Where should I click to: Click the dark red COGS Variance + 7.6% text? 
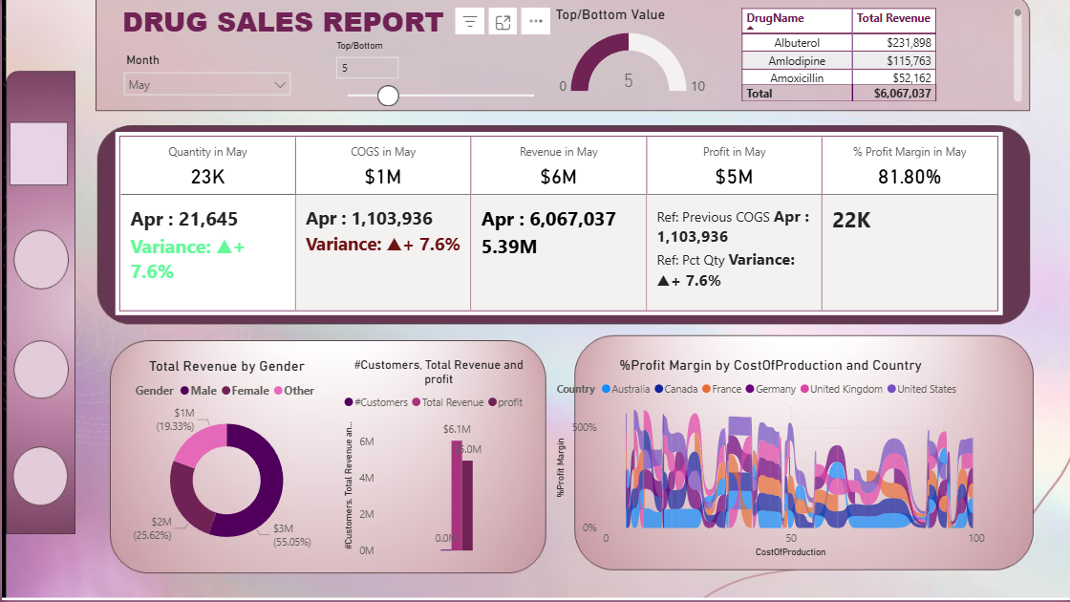pos(383,245)
